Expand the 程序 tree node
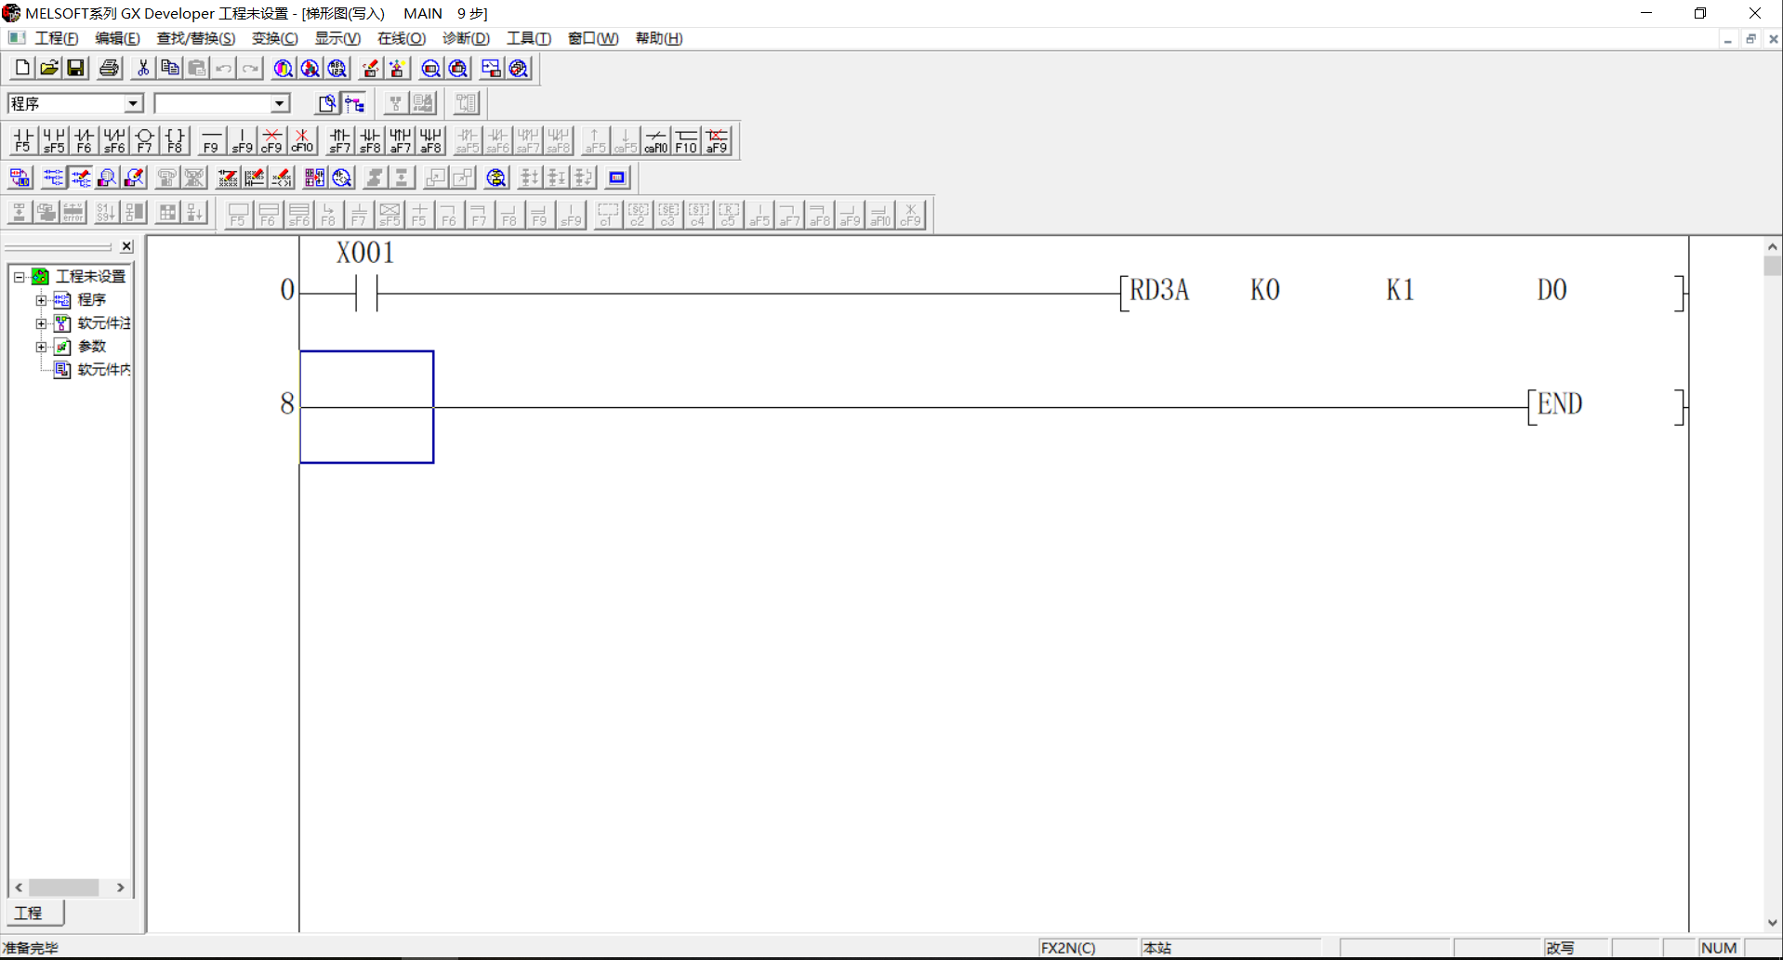The height and width of the screenshot is (960, 1783). pyautogui.click(x=41, y=300)
